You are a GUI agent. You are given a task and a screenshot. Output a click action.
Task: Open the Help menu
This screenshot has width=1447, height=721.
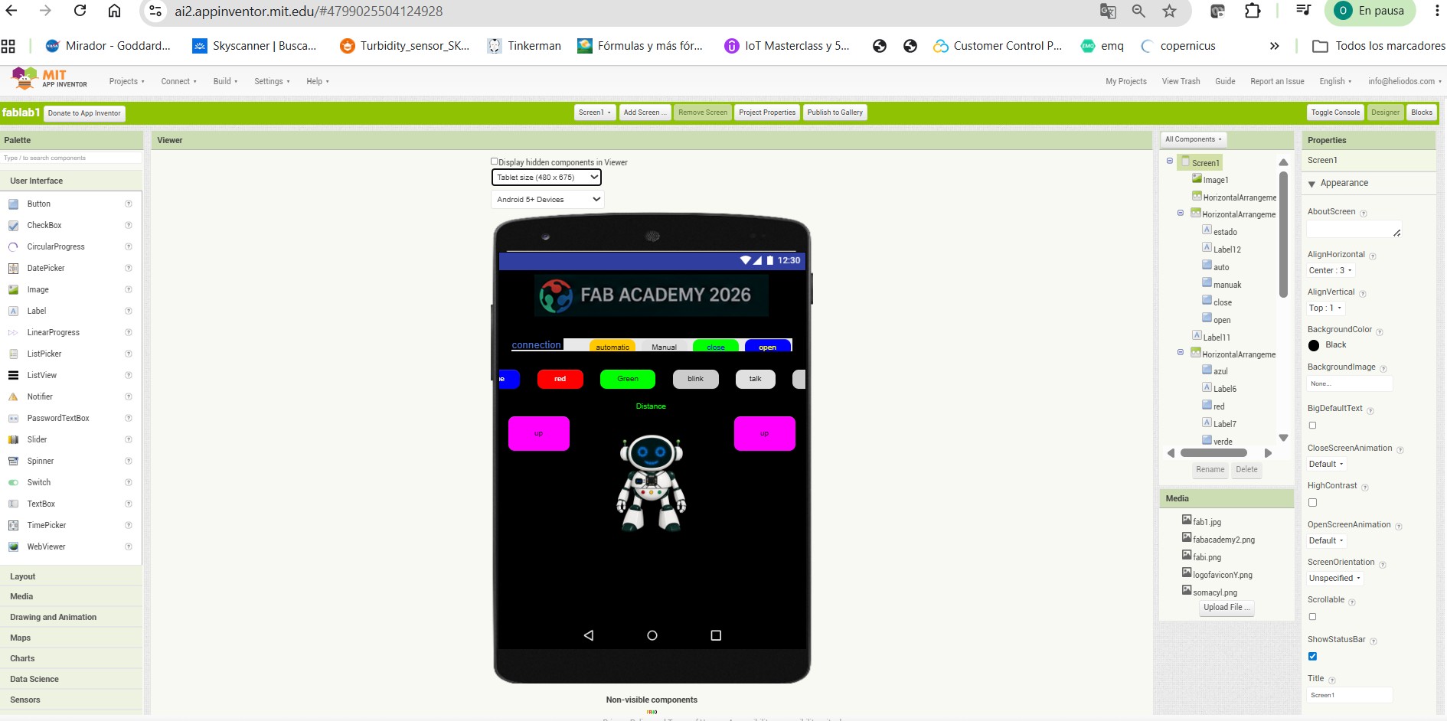coord(318,81)
